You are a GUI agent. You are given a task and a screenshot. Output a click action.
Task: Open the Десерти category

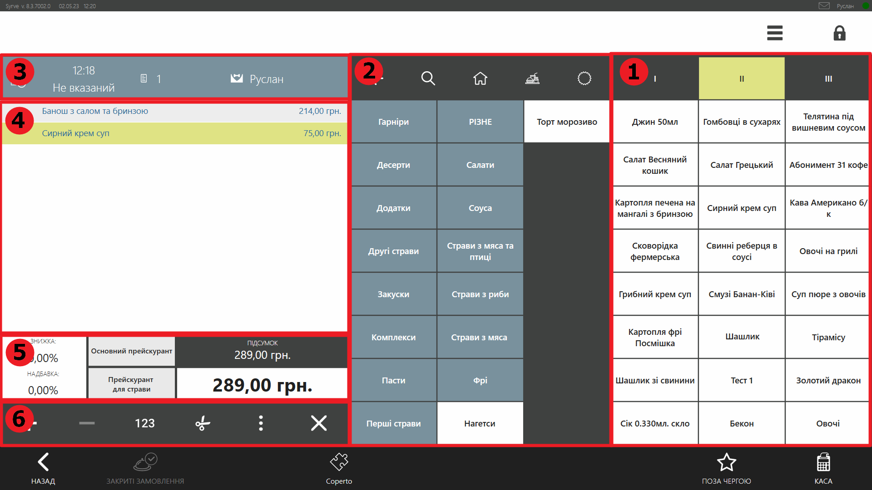393,165
